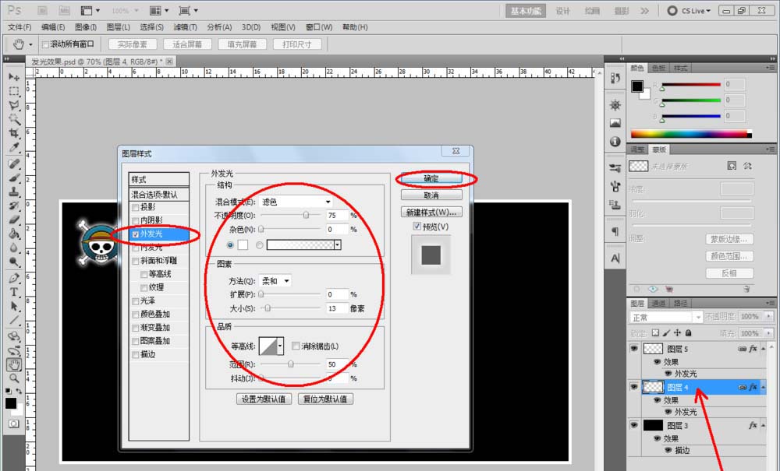The image size is (780, 471).
Task: Open the Character panel dock icon
Action: 615,258
